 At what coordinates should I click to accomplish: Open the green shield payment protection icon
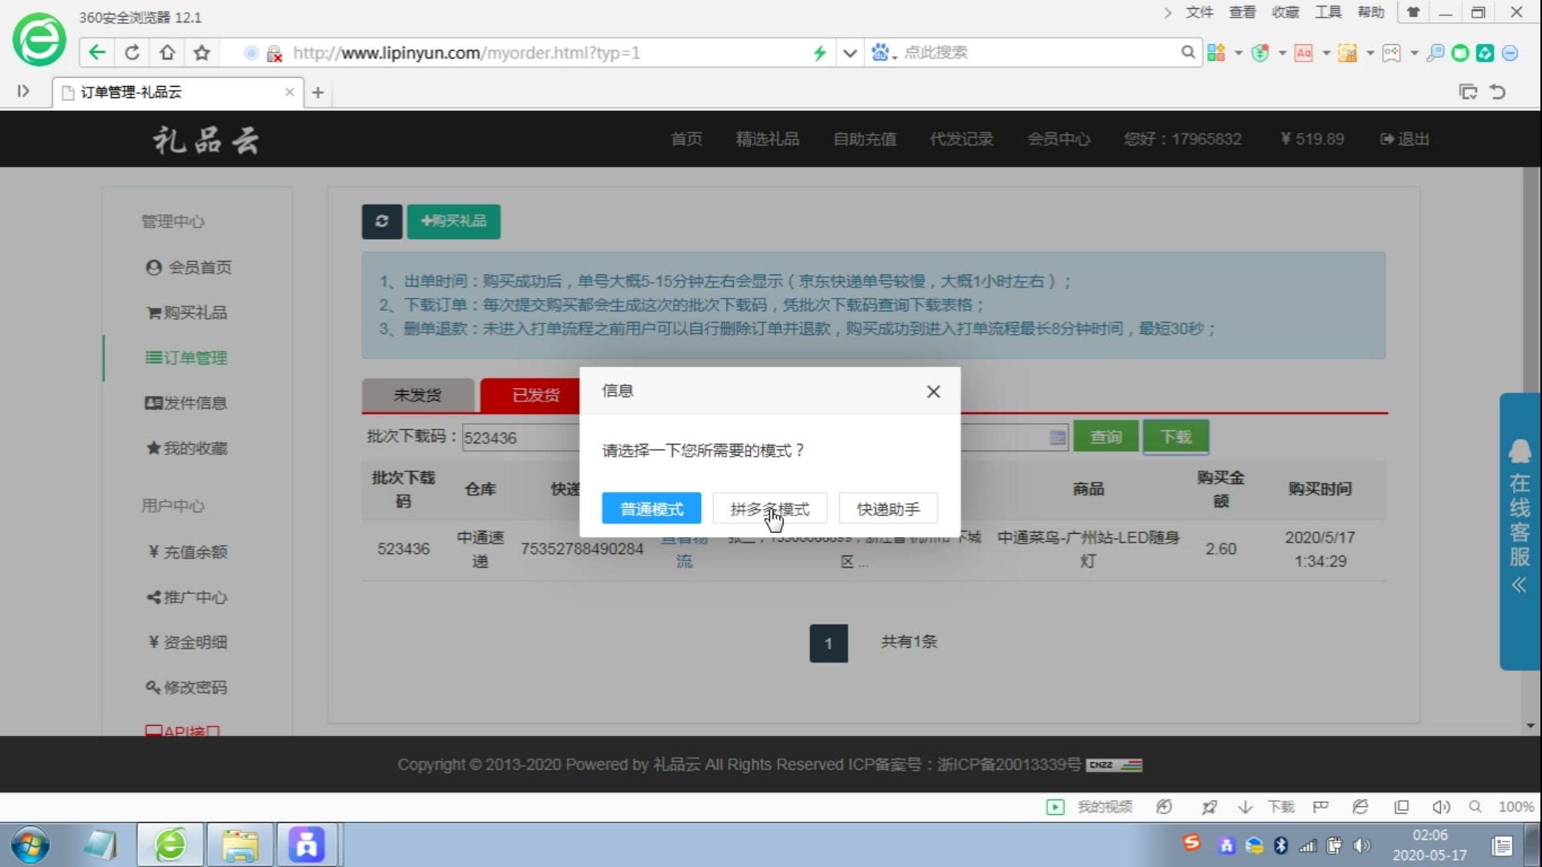pos(1260,53)
